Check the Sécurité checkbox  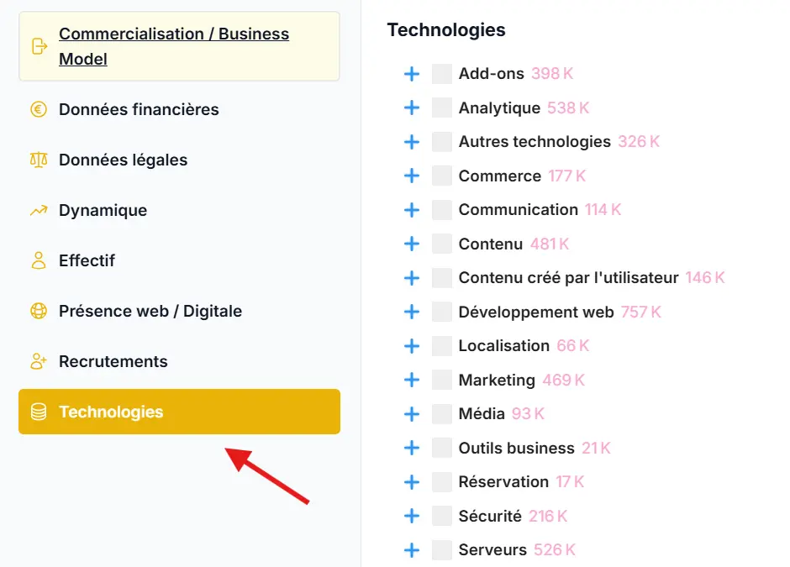(441, 516)
